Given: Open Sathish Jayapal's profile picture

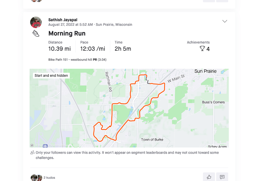Looking at the screenshot, I should (x=36, y=22).
